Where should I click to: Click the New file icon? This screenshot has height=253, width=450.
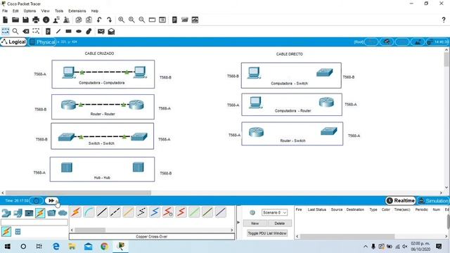coord(5,20)
